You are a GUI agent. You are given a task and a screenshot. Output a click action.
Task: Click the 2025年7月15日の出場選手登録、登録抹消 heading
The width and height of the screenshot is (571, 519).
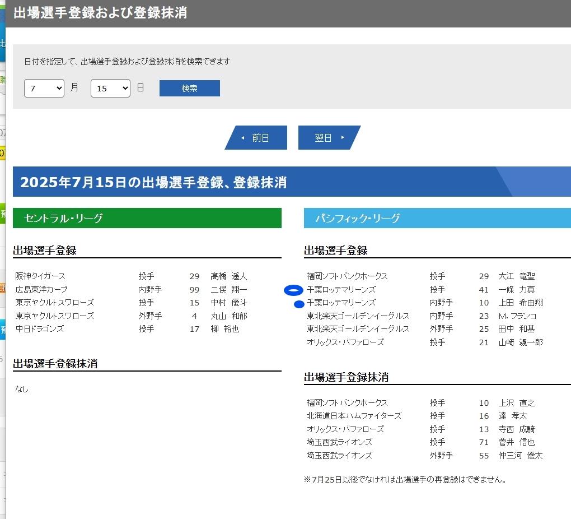pos(153,182)
